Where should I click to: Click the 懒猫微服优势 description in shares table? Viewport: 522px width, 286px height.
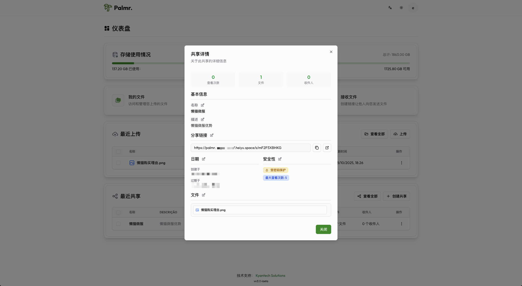[x=170, y=224]
